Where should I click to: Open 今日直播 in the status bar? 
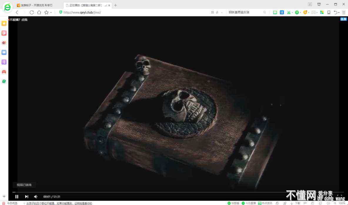[249, 203]
